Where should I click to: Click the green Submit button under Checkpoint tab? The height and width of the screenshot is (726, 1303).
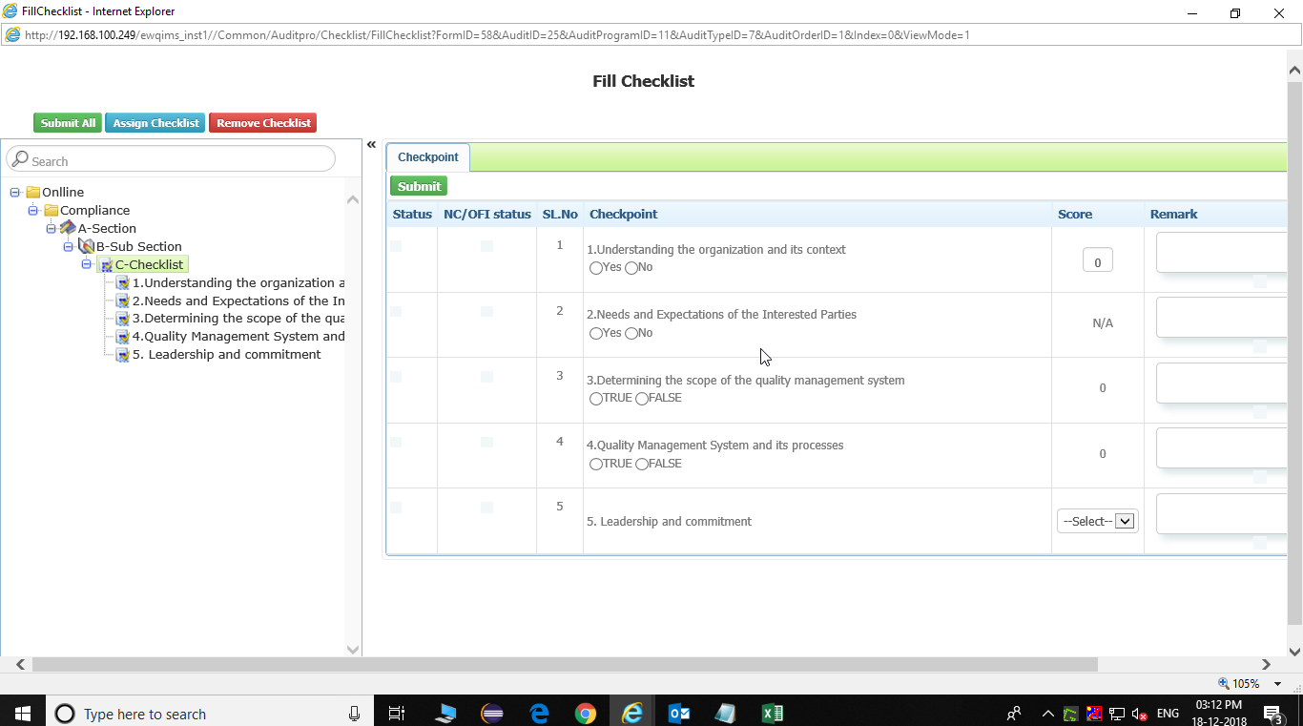point(419,186)
